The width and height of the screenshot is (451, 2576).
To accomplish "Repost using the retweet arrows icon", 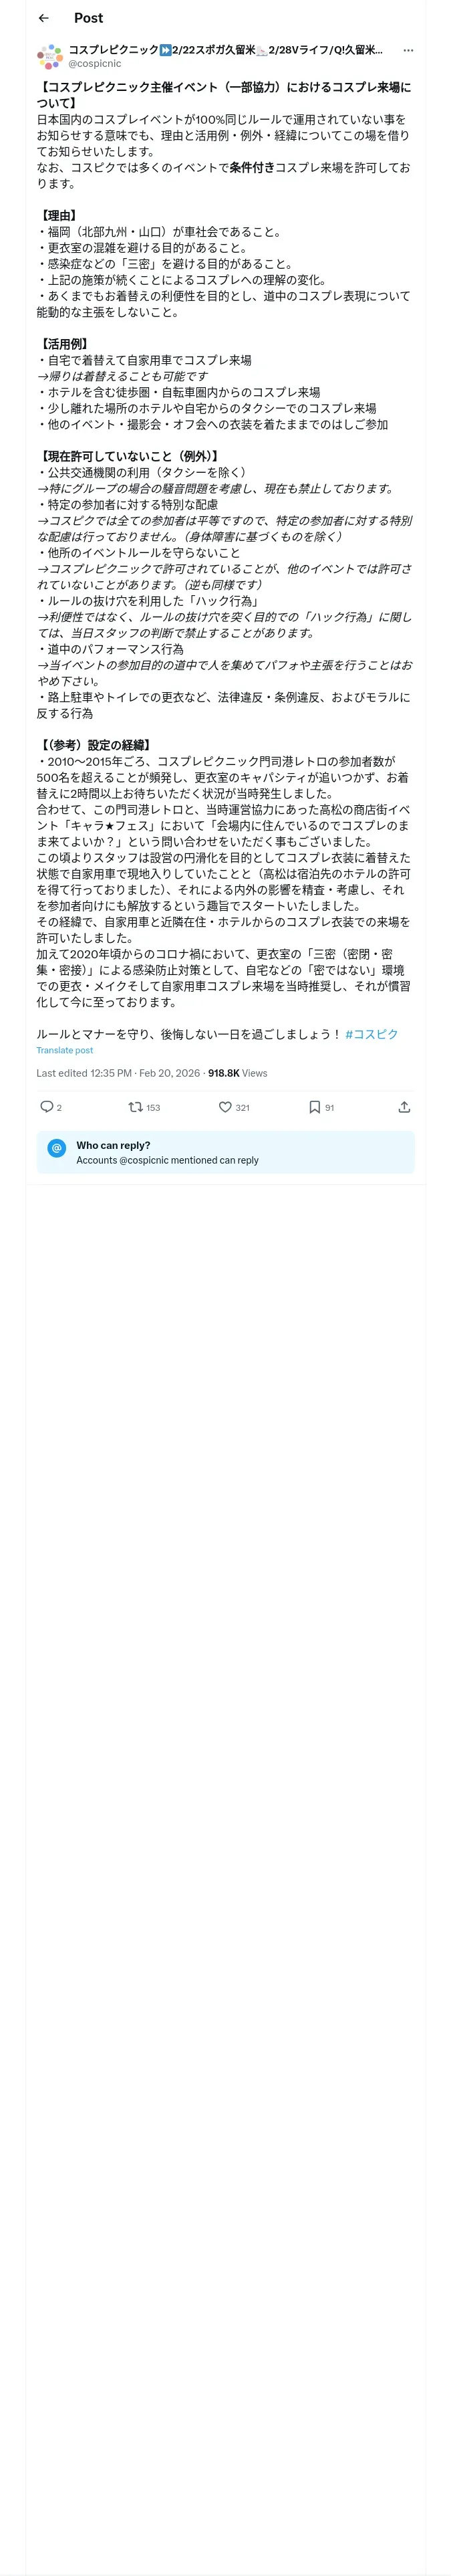I will pos(135,1107).
